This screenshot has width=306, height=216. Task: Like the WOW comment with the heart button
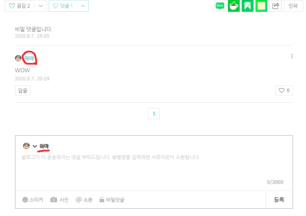tap(284, 91)
